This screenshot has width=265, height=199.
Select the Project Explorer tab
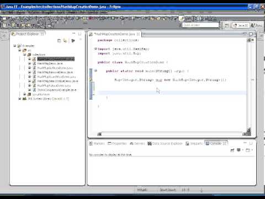(28, 34)
